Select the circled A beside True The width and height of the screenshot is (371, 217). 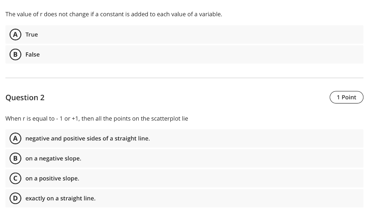point(15,34)
